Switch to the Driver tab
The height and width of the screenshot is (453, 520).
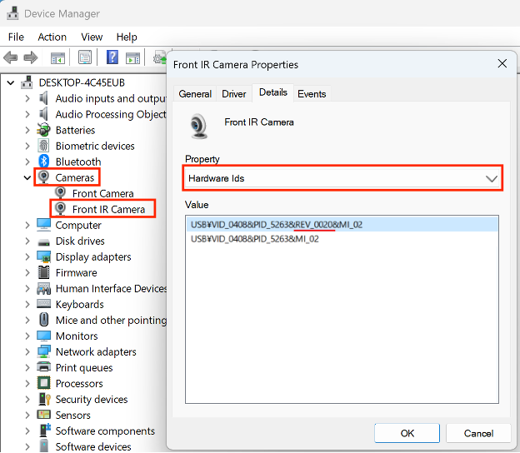tap(233, 94)
